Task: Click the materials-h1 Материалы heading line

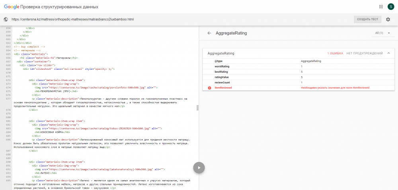Action: [49, 58]
